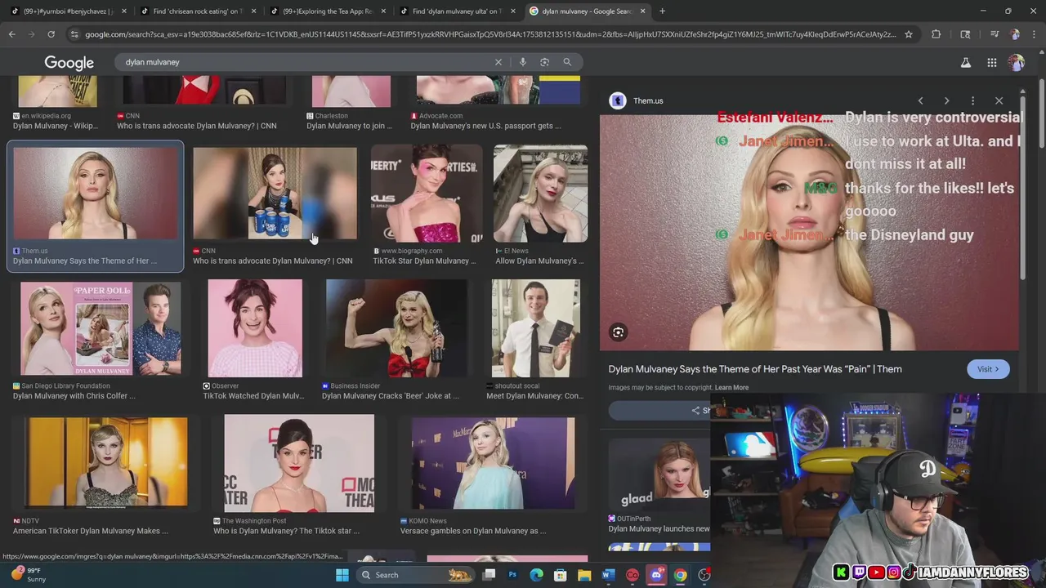The height and width of the screenshot is (588, 1046).
Task: Open Microsoft Edge from the taskbar
Action: [536, 575]
